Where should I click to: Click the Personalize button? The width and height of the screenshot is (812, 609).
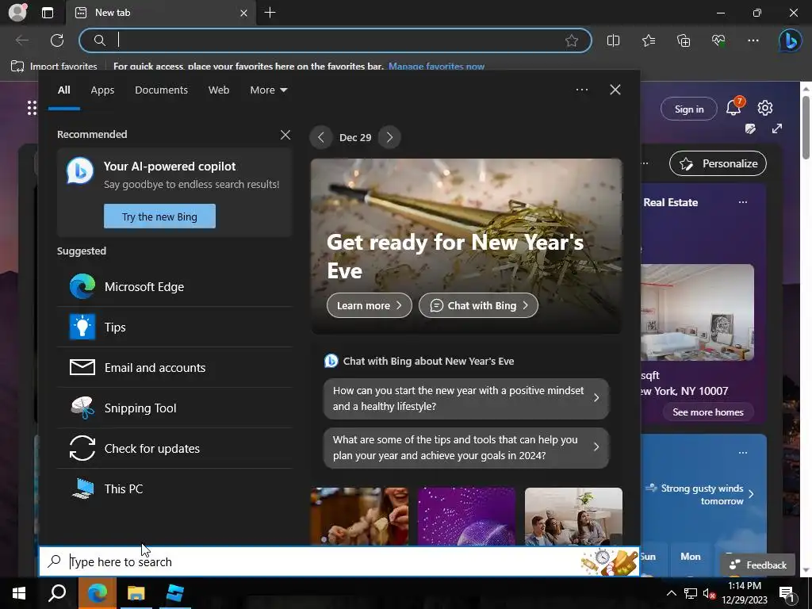click(x=718, y=163)
